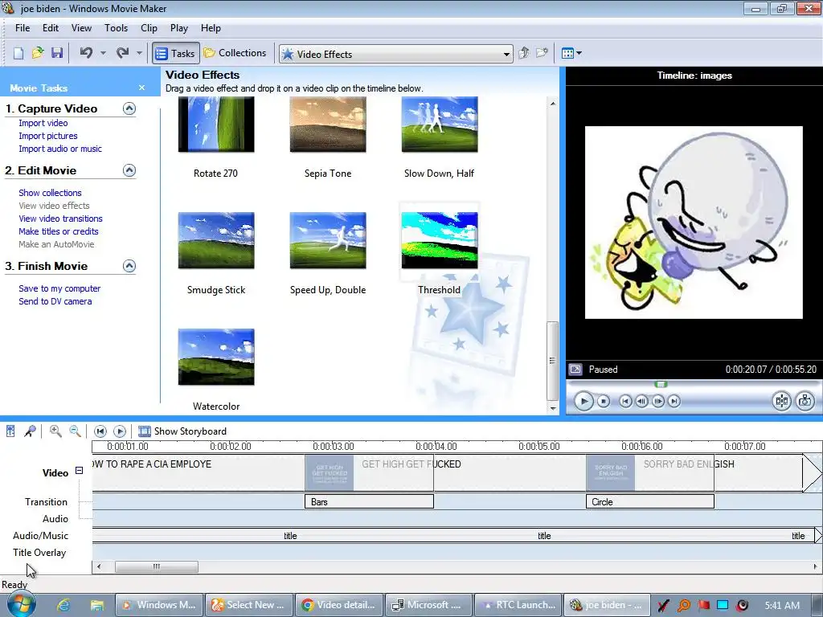Screen dimensions: 823x617
Task: Toggle the Tasks pane button
Action: click(x=176, y=53)
